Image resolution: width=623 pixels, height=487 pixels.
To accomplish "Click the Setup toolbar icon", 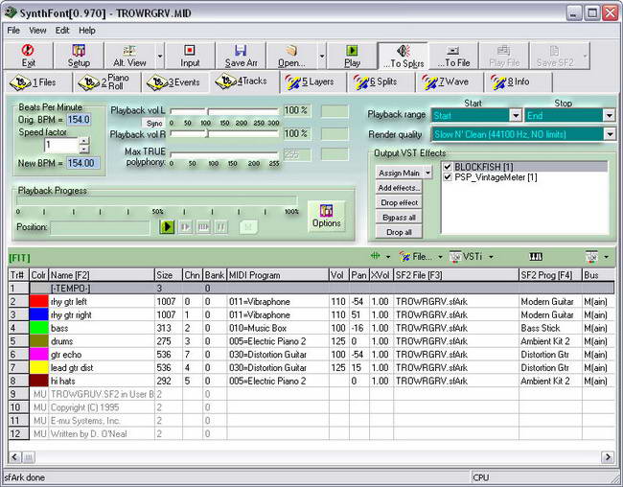I will tap(79, 50).
